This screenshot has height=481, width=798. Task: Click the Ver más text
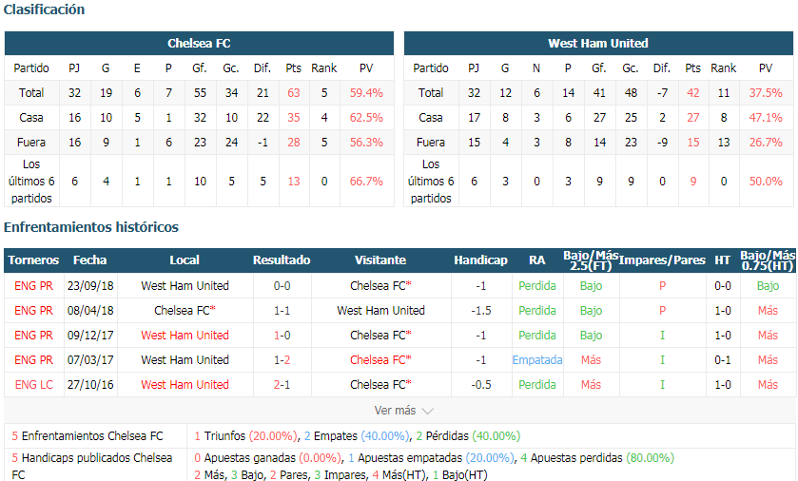[x=395, y=411]
